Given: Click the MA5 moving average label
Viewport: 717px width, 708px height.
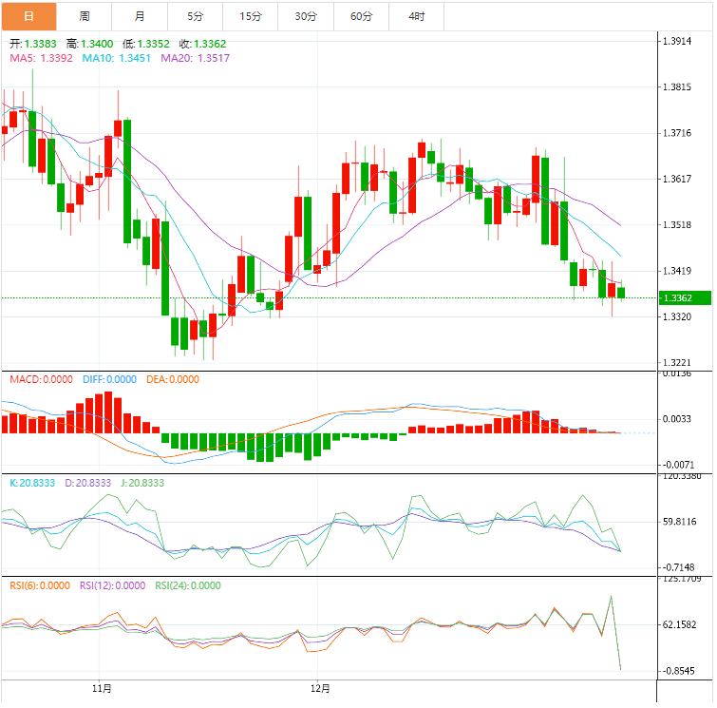Looking at the screenshot, I should pyautogui.click(x=40, y=58).
